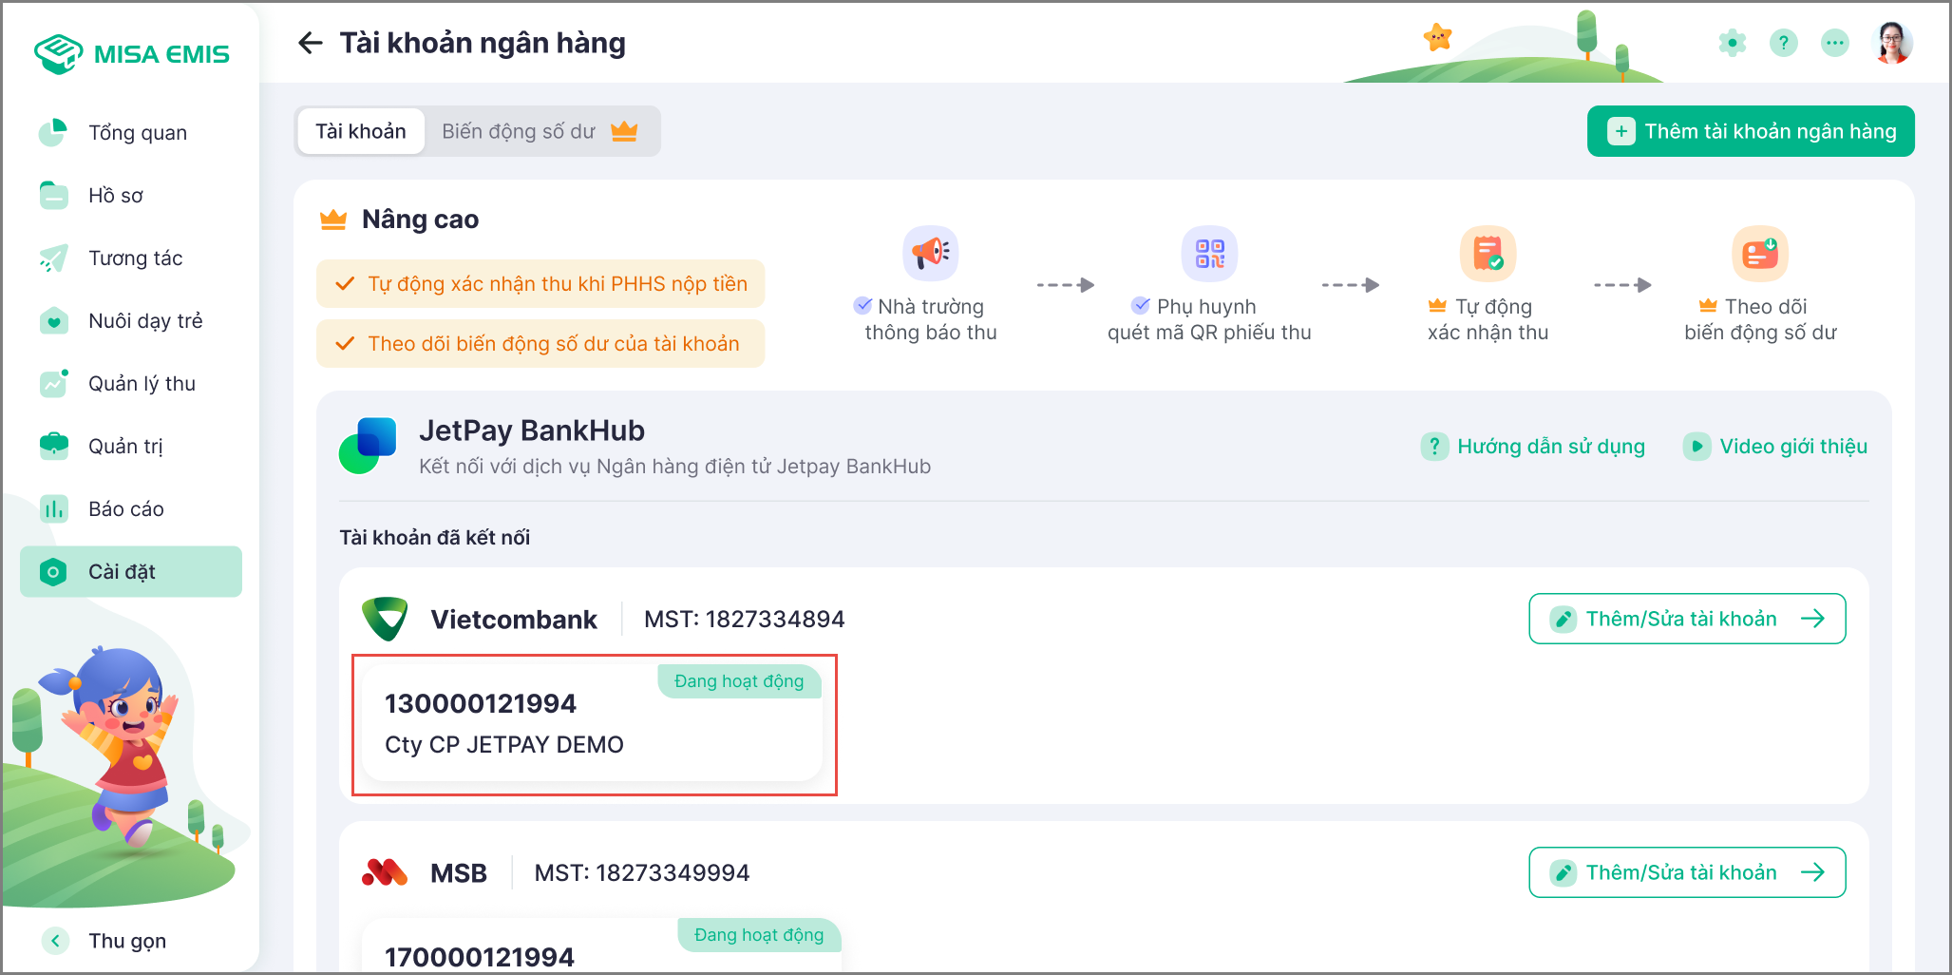Open the three-dots more menu in header

point(1835,43)
